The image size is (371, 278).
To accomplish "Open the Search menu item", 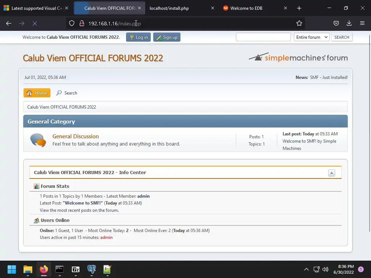I will click(x=67, y=93).
